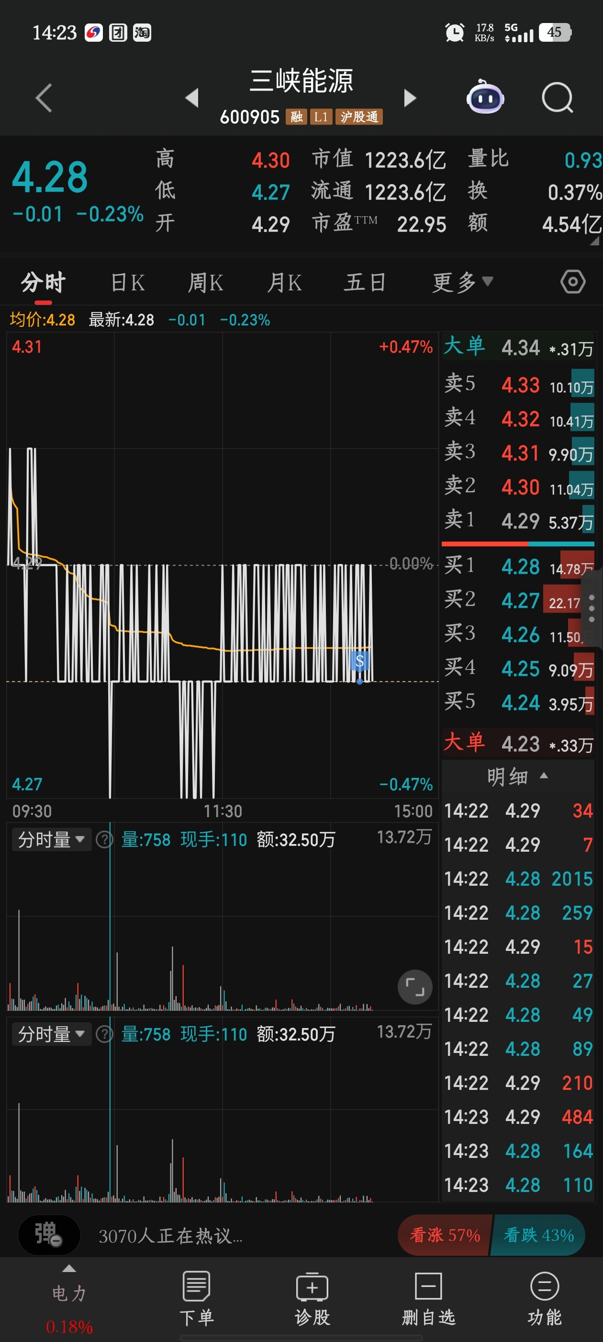Select 卖5 4.33 order row
Screen dimensions: 603x1342
point(518,385)
